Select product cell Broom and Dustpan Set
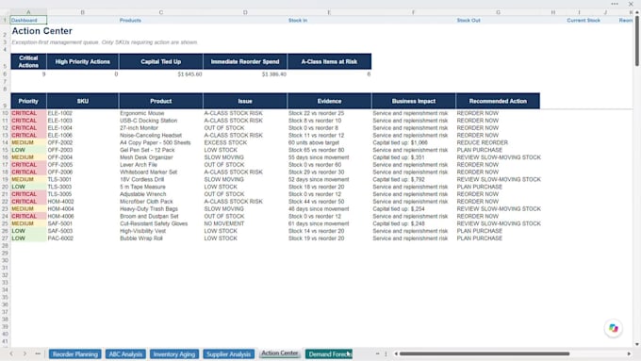 (x=149, y=216)
